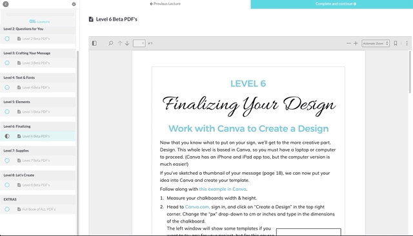Click the 'Finalizing Your Design' script title
The image size is (413, 236).
(x=248, y=105)
